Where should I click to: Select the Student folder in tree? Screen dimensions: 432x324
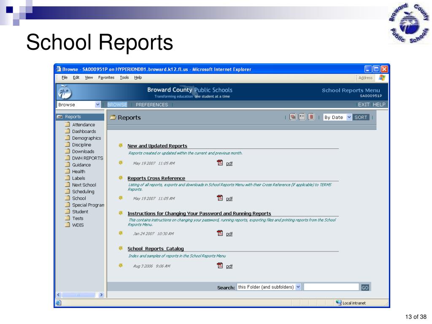tap(80, 212)
